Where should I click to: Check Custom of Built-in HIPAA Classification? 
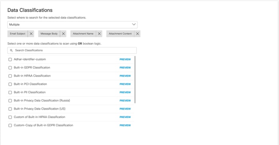[10, 117]
